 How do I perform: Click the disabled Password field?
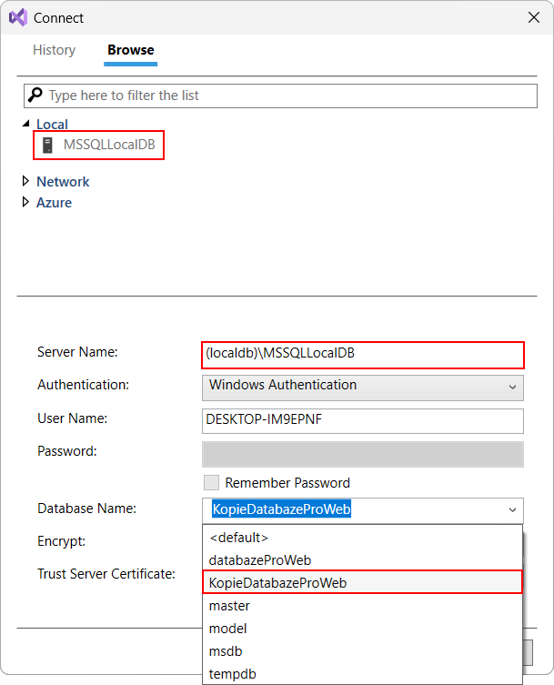(363, 454)
